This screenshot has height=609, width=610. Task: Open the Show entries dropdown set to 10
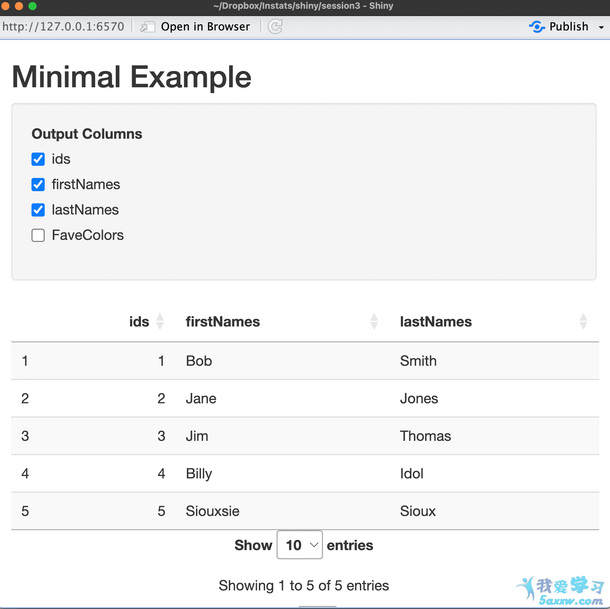point(300,545)
